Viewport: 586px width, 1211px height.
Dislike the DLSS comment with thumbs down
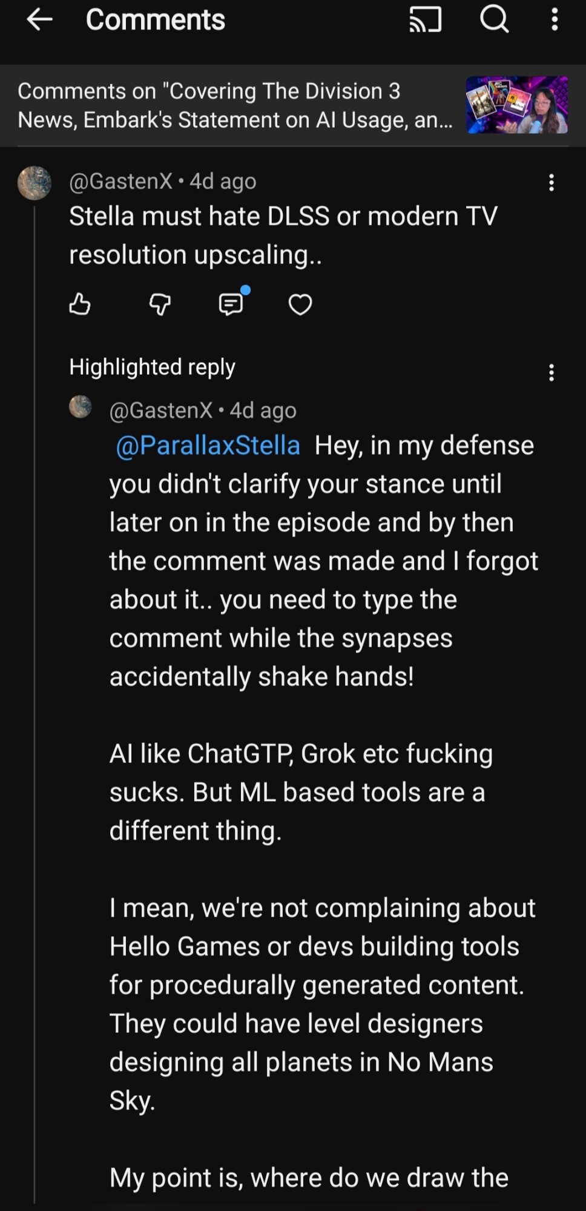[x=160, y=304]
